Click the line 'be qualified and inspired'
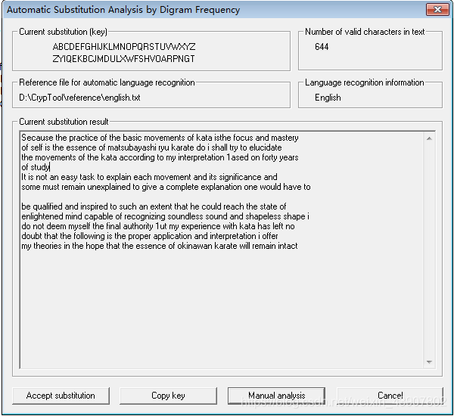Screen dimensions: 454x416 coord(154,206)
